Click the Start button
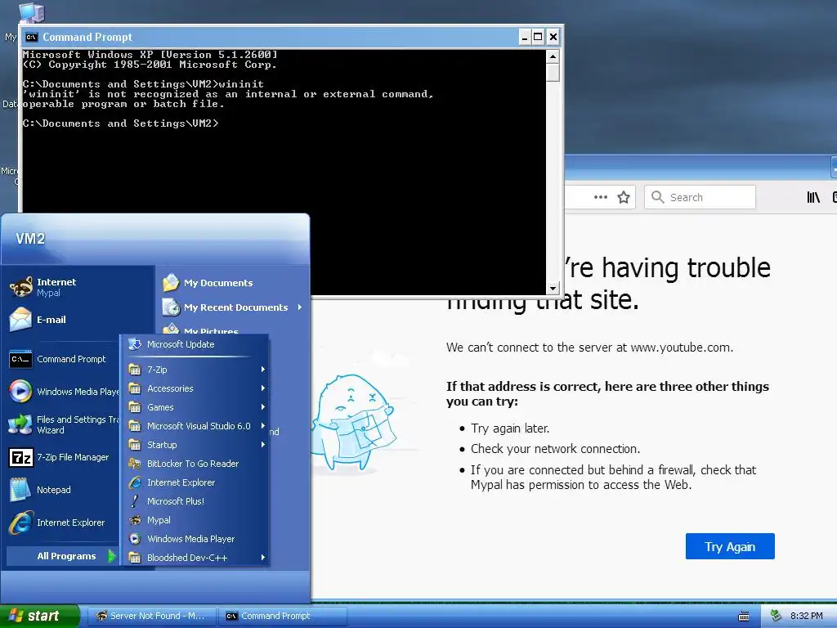837x628 pixels. [39, 616]
